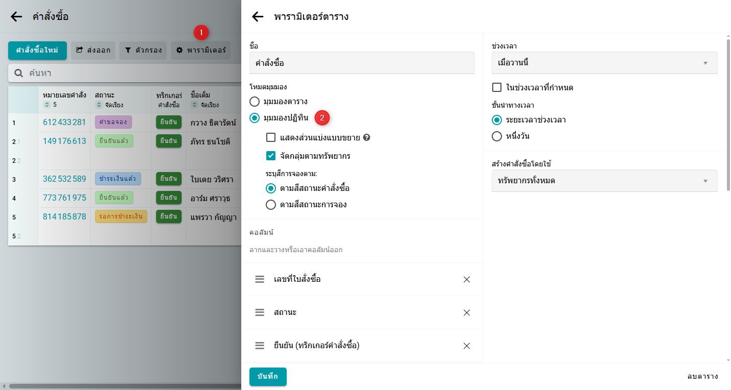Click help icon next to แสดงส่วนแบ่งแบบขยาย
731x390 pixels.
(x=366, y=138)
